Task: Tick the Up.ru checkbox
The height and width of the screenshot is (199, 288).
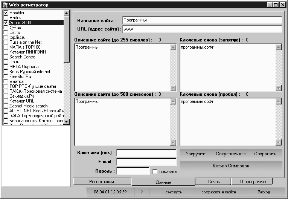Action: (x=6, y=62)
